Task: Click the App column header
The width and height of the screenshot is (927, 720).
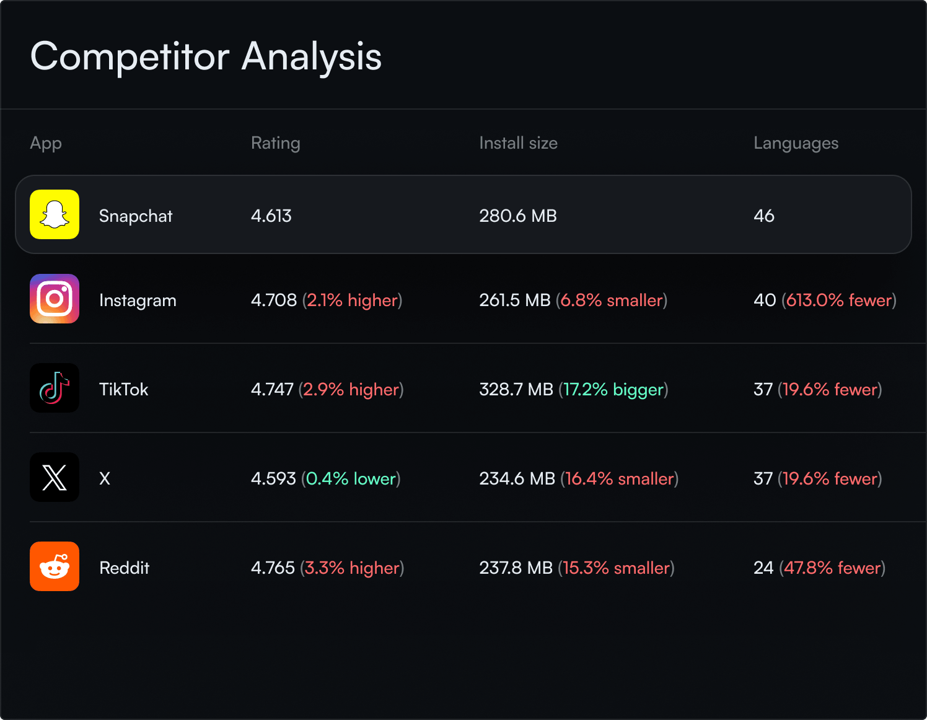Action: (45, 143)
